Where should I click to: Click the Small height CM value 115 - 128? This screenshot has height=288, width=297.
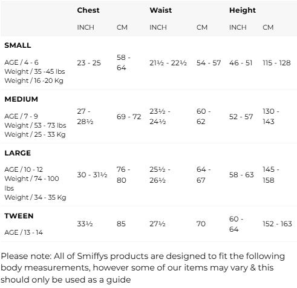[276, 63]
